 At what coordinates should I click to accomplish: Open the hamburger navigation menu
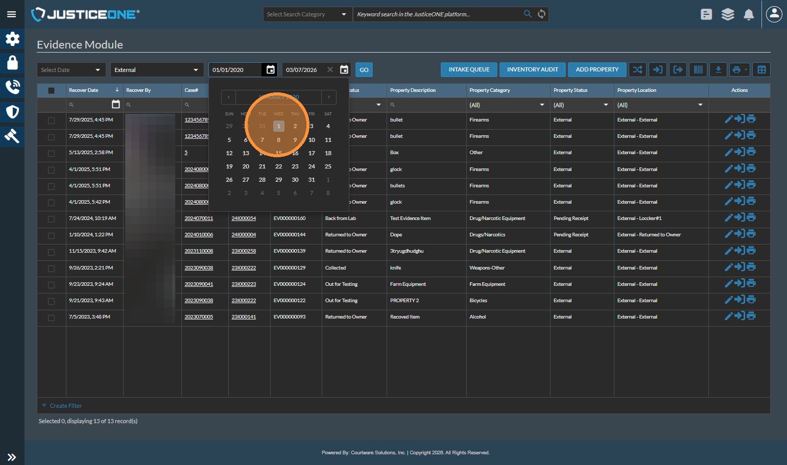pyautogui.click(x=11, y=14)
